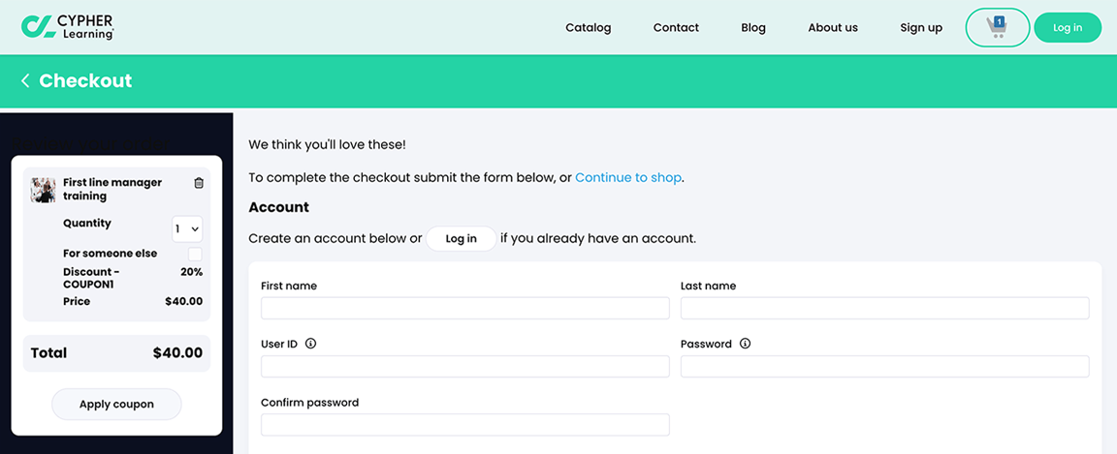The width and height of the screenshot is (1117, 454).
Task: Go back using the Checkout arrow
Action: click(x=25, y=81)
